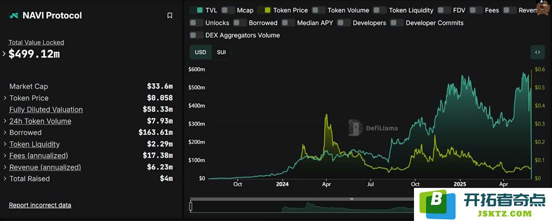Screen dimensions: 552x221
Task: Click the $58.33m FDV value
Action: tap(158, 110)
